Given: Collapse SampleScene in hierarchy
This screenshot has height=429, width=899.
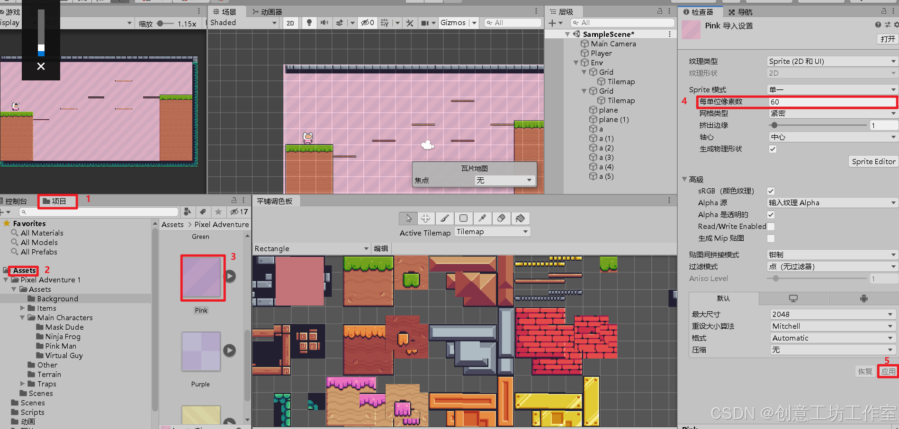Looking at the screenshot, I should (567, 34).
